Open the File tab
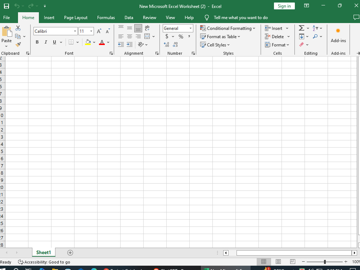Viewport: 360px width, 270px height. tap(6, 18)
